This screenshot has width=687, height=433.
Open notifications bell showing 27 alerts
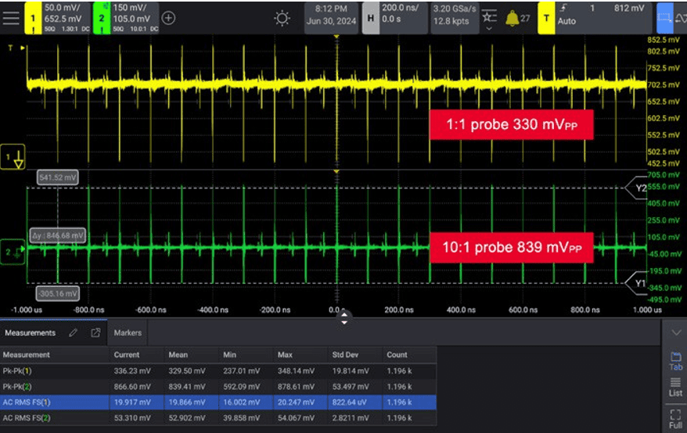pyautogui.click(x=513, y=17)
